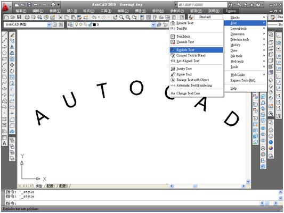This screenshot has height=213, width=284.
Task: Choose Enclose Text with Object entry
Action: [x=196, y=80]
